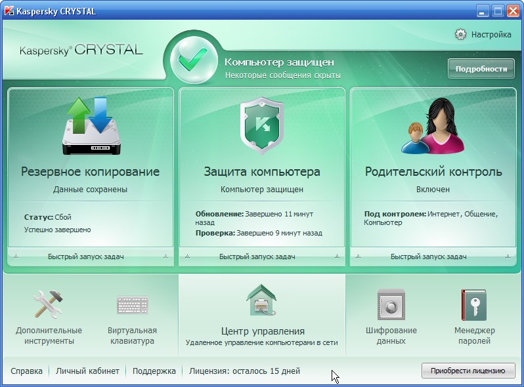Click the Включен status text
Image resolution: width=524 pixels, height=387 pixels.
tap(433, 190)
